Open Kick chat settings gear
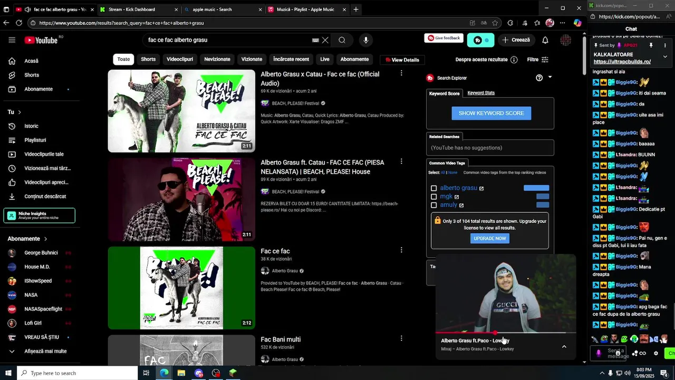The image size is (675, 380). [x=656, y=353]
